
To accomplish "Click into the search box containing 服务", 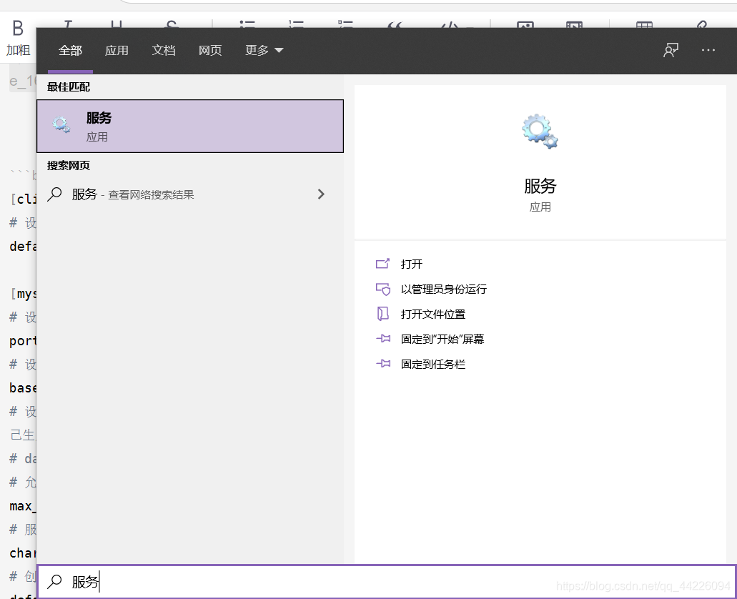I will click(386, 582).
